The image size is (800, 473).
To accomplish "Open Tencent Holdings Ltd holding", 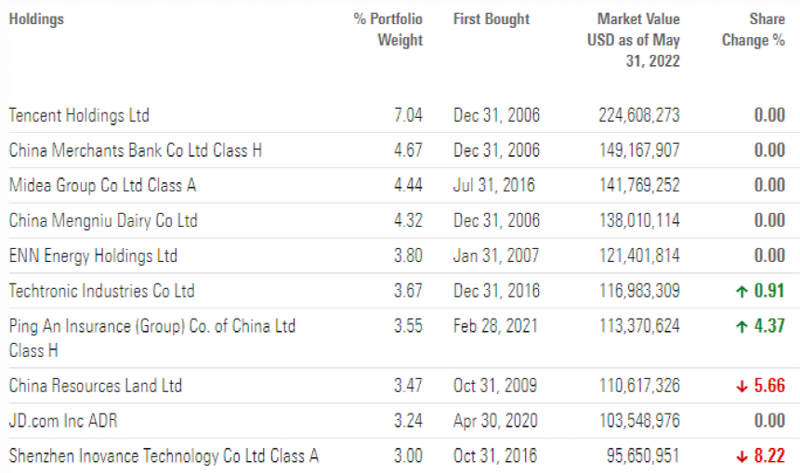I will [x=79, y=115].
